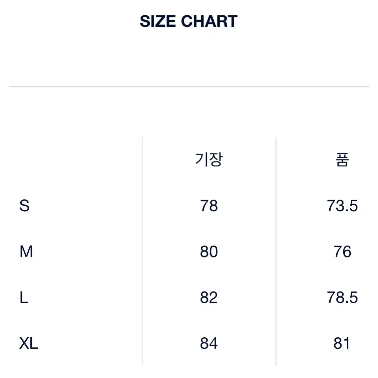Click the SIZE CHART heading
The width and height of the screenshot is (378, 378).
tap(189, 21)
